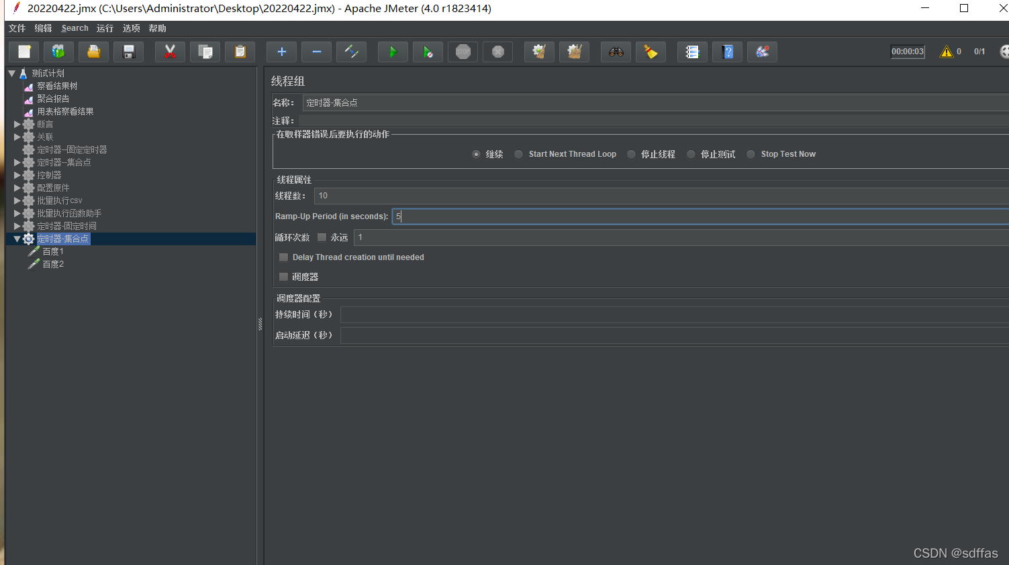
Task: Click the 循环次数 value field
Action: click(681, 237)
